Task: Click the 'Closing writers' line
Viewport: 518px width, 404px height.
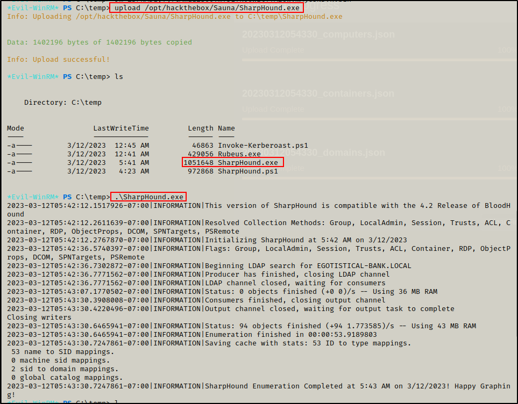Action: click(39, 317)
